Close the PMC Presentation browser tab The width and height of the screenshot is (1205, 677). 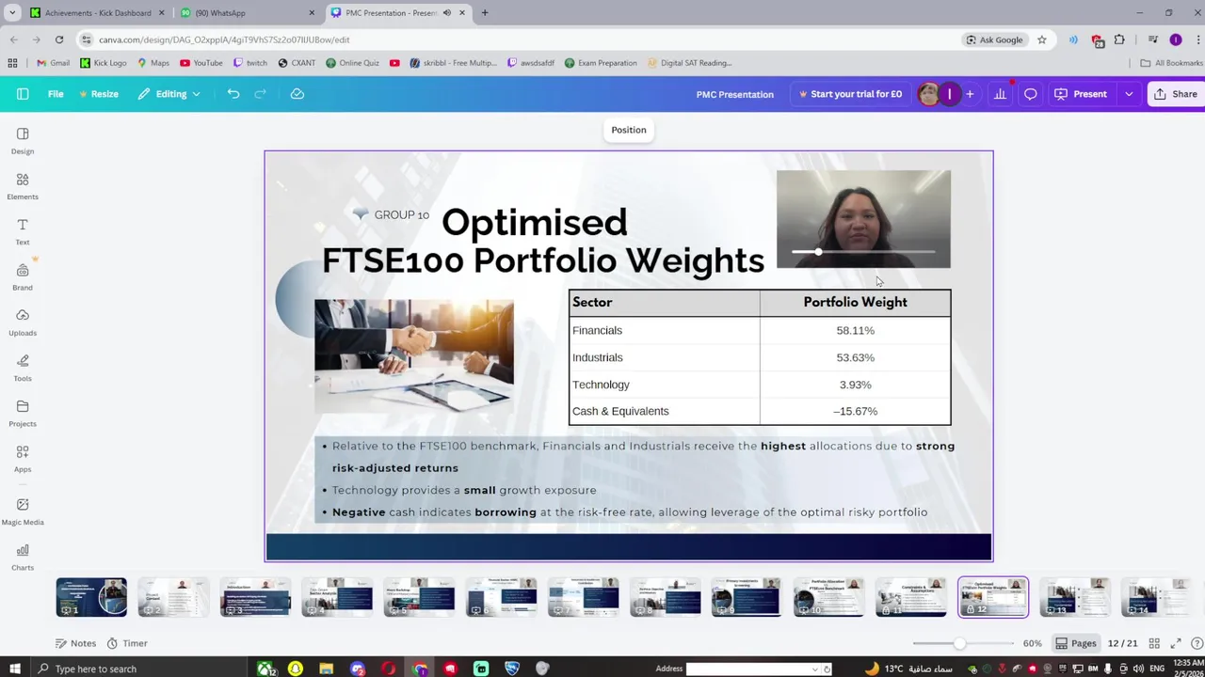click(x=462, y=12)
